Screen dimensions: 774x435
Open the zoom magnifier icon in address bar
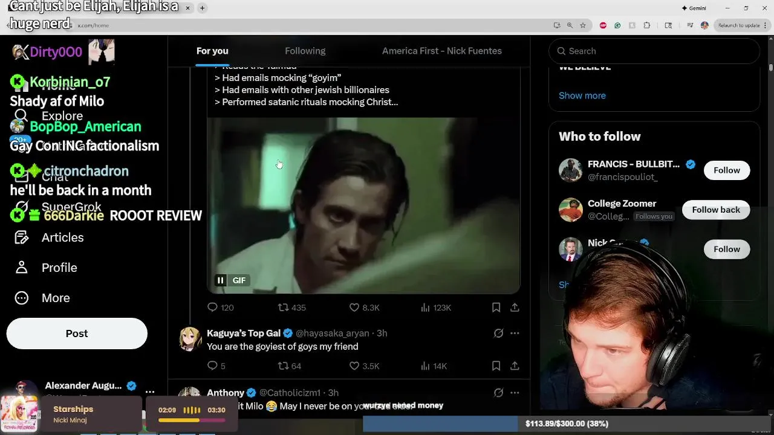570,25
